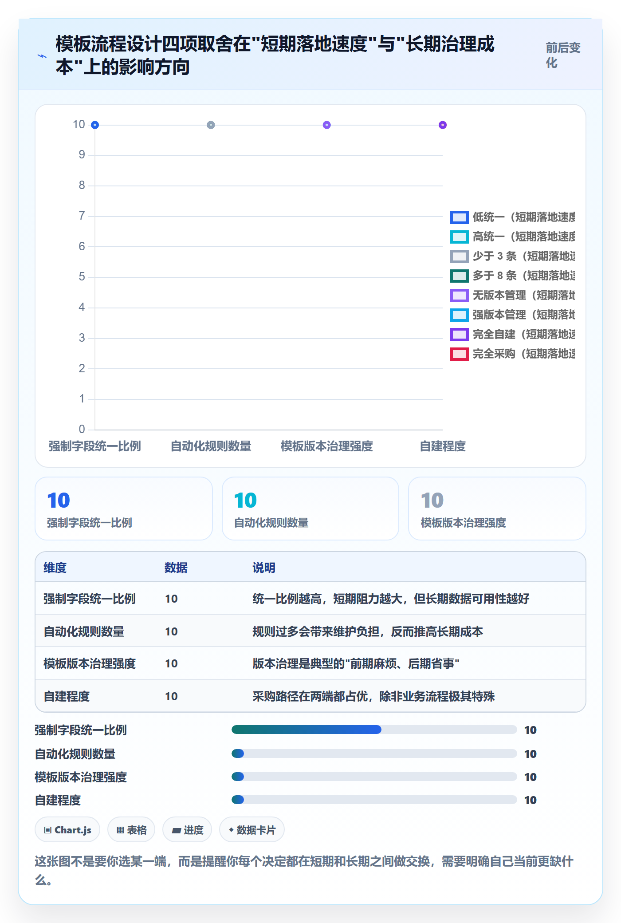The image size is (621, 923).
Task: Click the 前后变化 badge in header
Action: coord(563,55)
